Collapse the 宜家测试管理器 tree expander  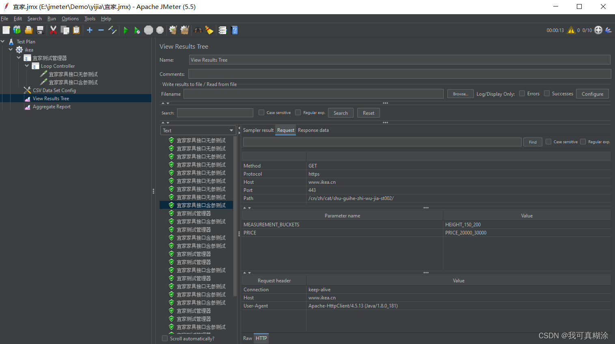tap(19, 58)
